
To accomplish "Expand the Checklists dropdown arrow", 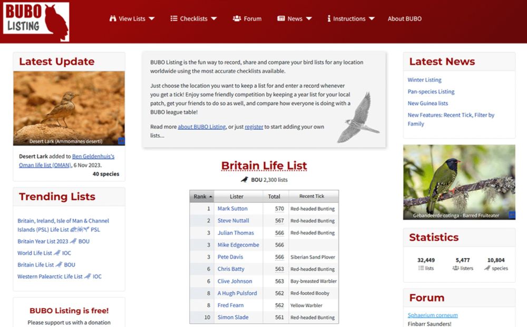I will [214, 18].
